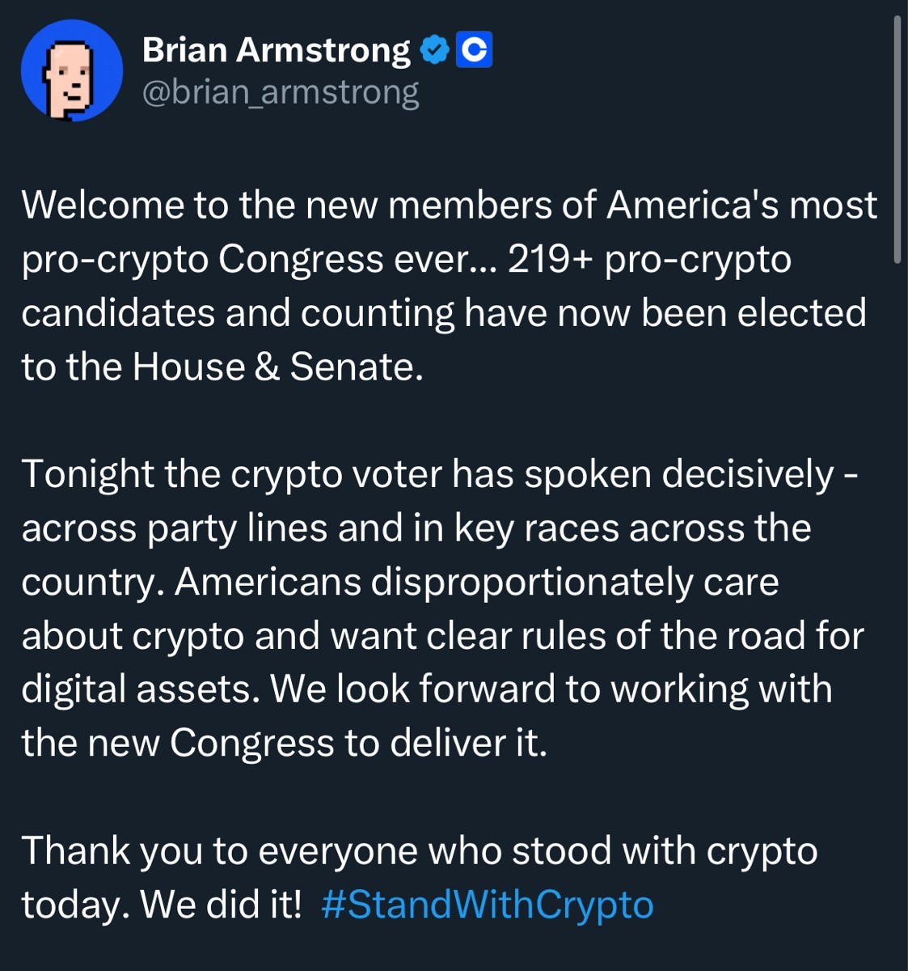Click the word "candidates" in the first paragraph

click(117, 313)
